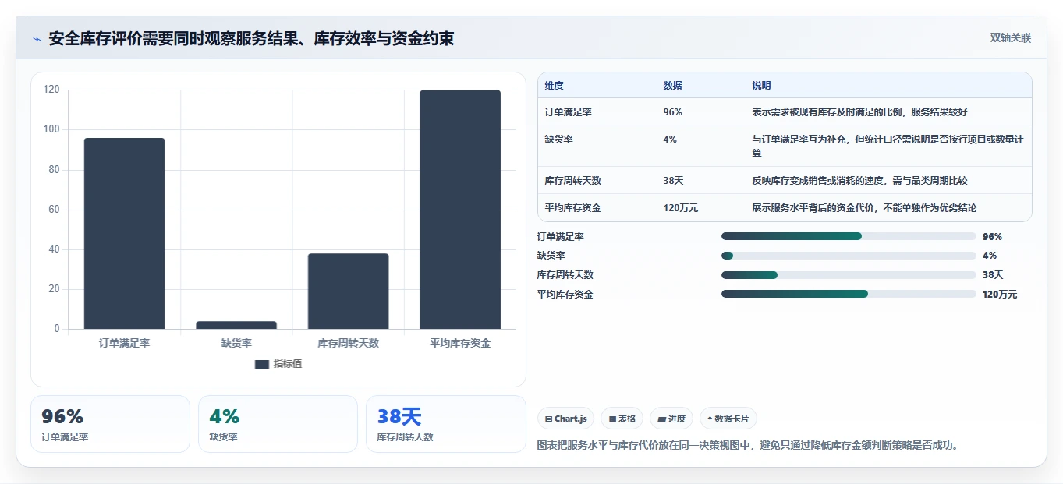The image size is (1063, 484).
Task: Select the tallest 平均库存资金 bar
Action: click(x=460, y=210)
